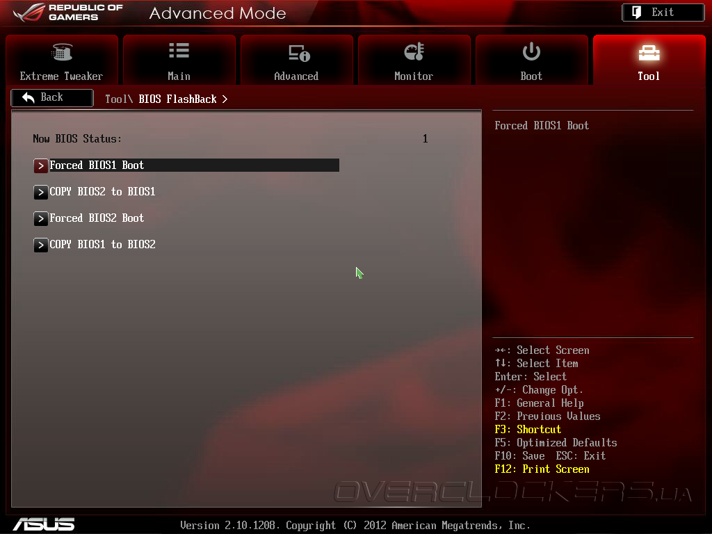Click the ESC: Exit hint

click(x=581, y=455)
